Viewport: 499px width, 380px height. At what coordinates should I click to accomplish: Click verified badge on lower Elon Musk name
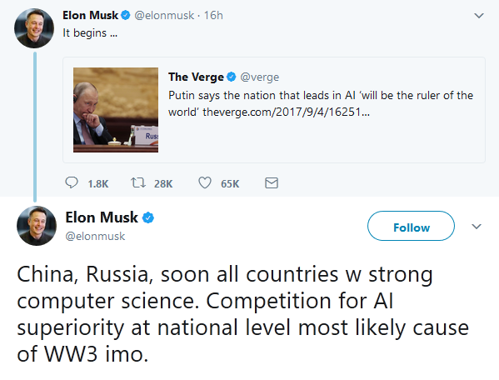[x=148, y=217]
